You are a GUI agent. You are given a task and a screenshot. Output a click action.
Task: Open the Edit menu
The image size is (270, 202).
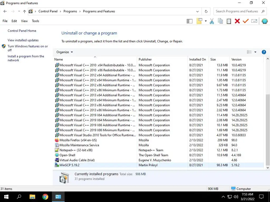[x=14, y=21]
